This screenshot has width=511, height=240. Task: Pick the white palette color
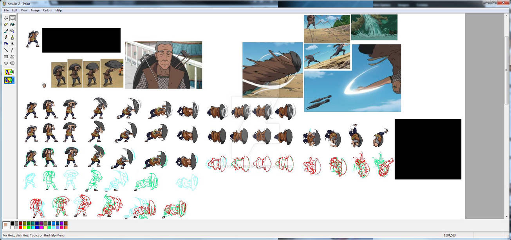coord(12,227)
